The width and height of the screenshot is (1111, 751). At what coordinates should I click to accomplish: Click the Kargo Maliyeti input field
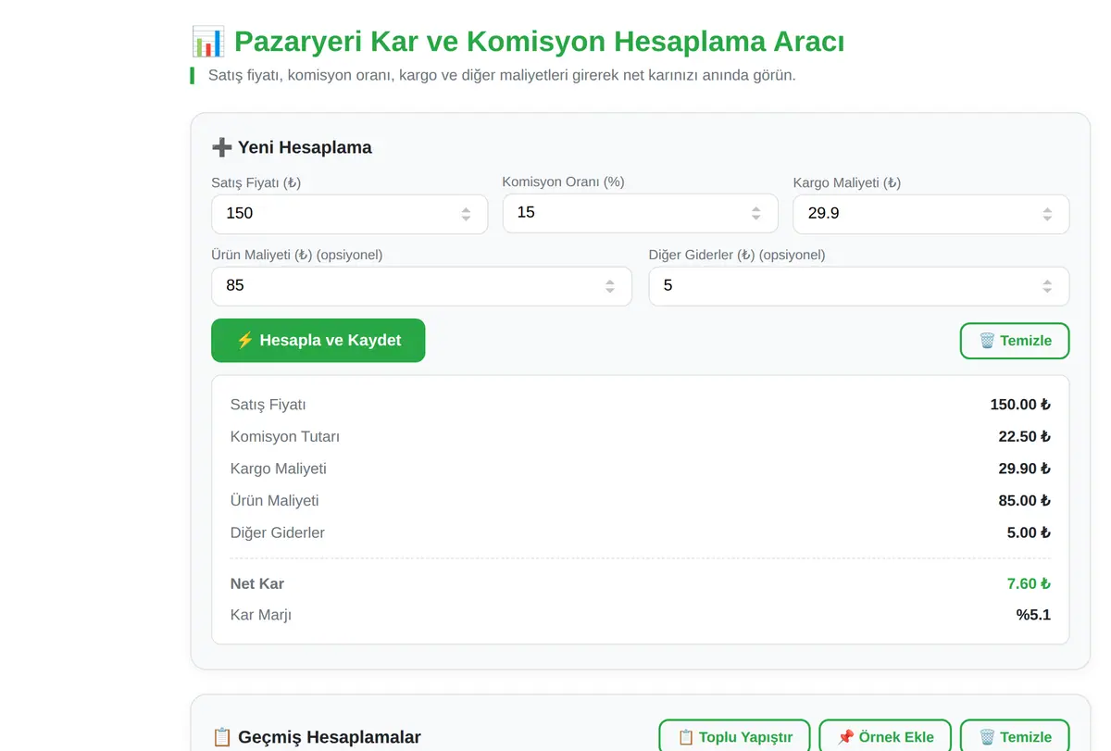[x=930, y=214]
